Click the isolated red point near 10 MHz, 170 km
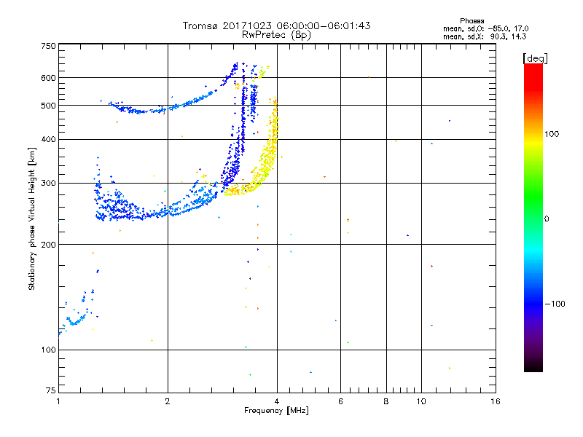Viewport: 583px width, 437px height. [431, 267]
